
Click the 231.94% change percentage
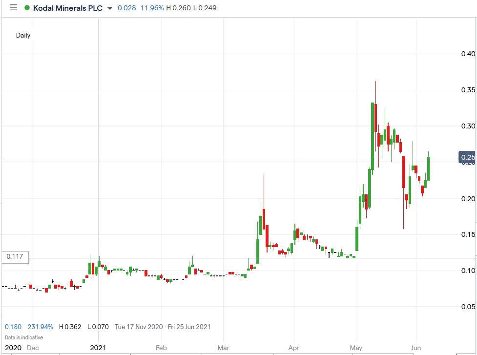tap(41, 327)
